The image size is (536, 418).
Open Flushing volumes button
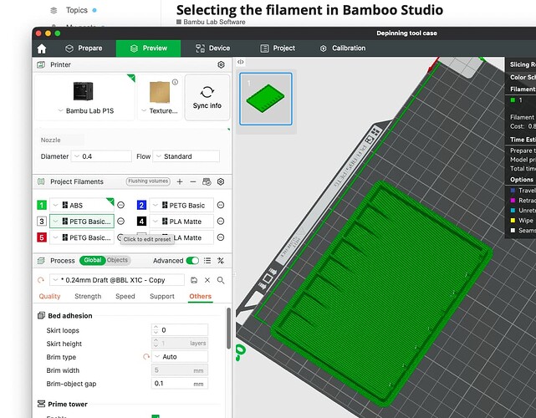(148, 181)
